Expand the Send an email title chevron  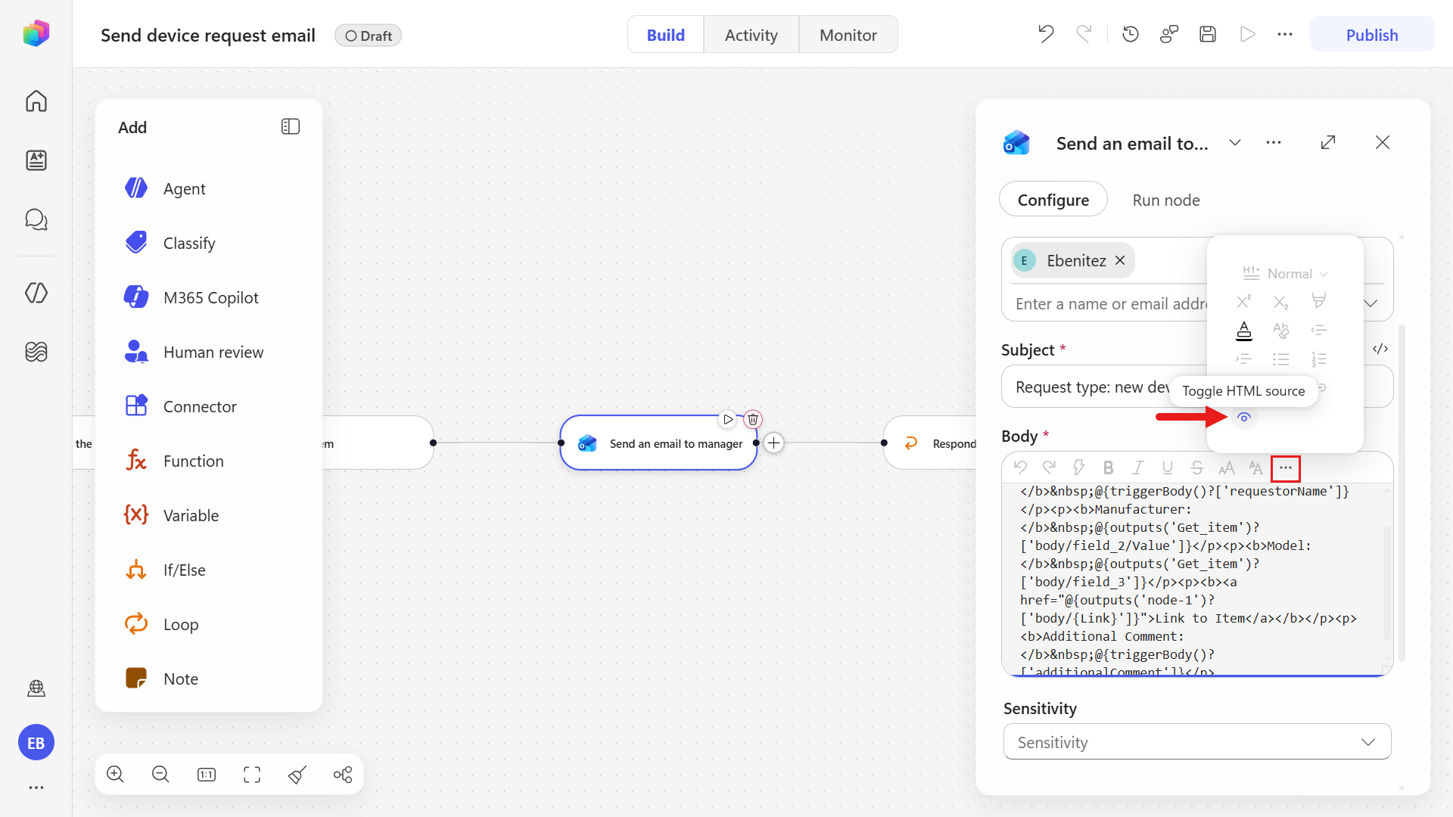point(1235,142)
